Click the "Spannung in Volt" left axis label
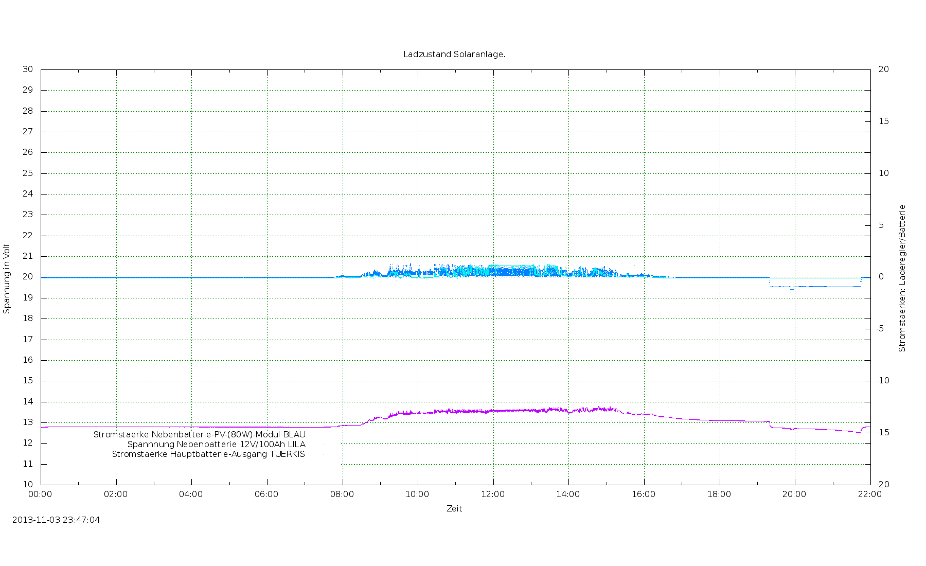 pyautogui.click(x=7, y=278)
